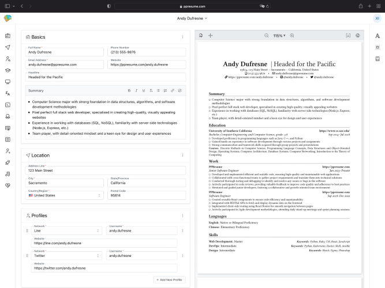
Task: Open the Andy Dufresne resume title menu
Action: (x=192, y=18)
